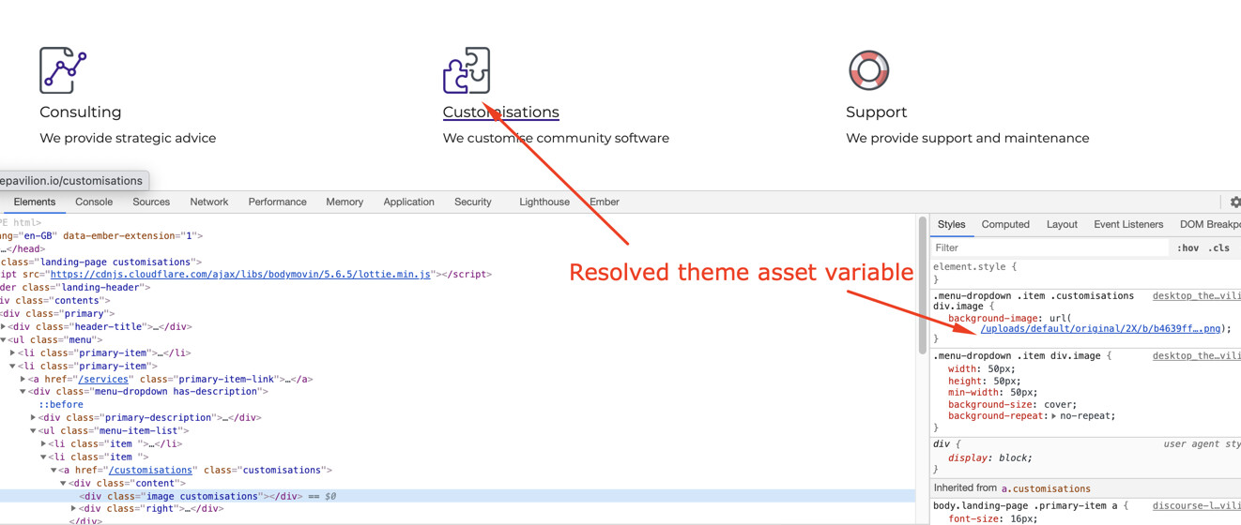
Task: Expand the div class right node
Action: point(74,509)
